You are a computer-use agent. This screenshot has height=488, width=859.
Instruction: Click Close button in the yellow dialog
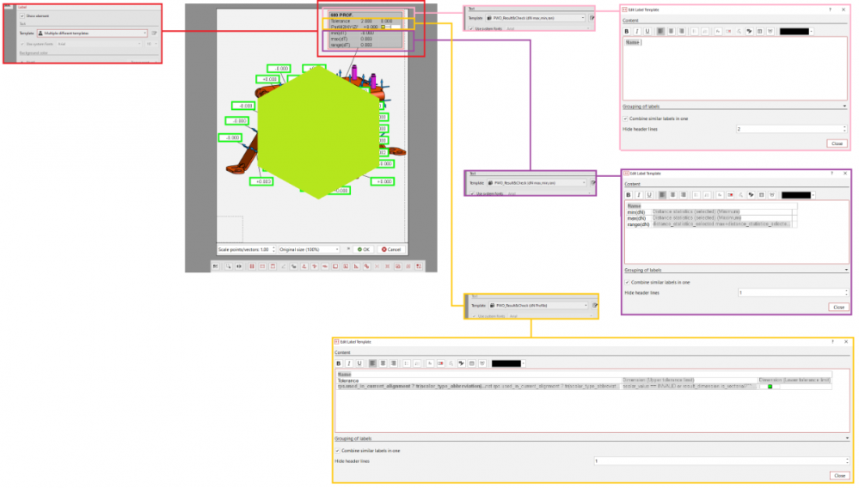tap(839, 475)
